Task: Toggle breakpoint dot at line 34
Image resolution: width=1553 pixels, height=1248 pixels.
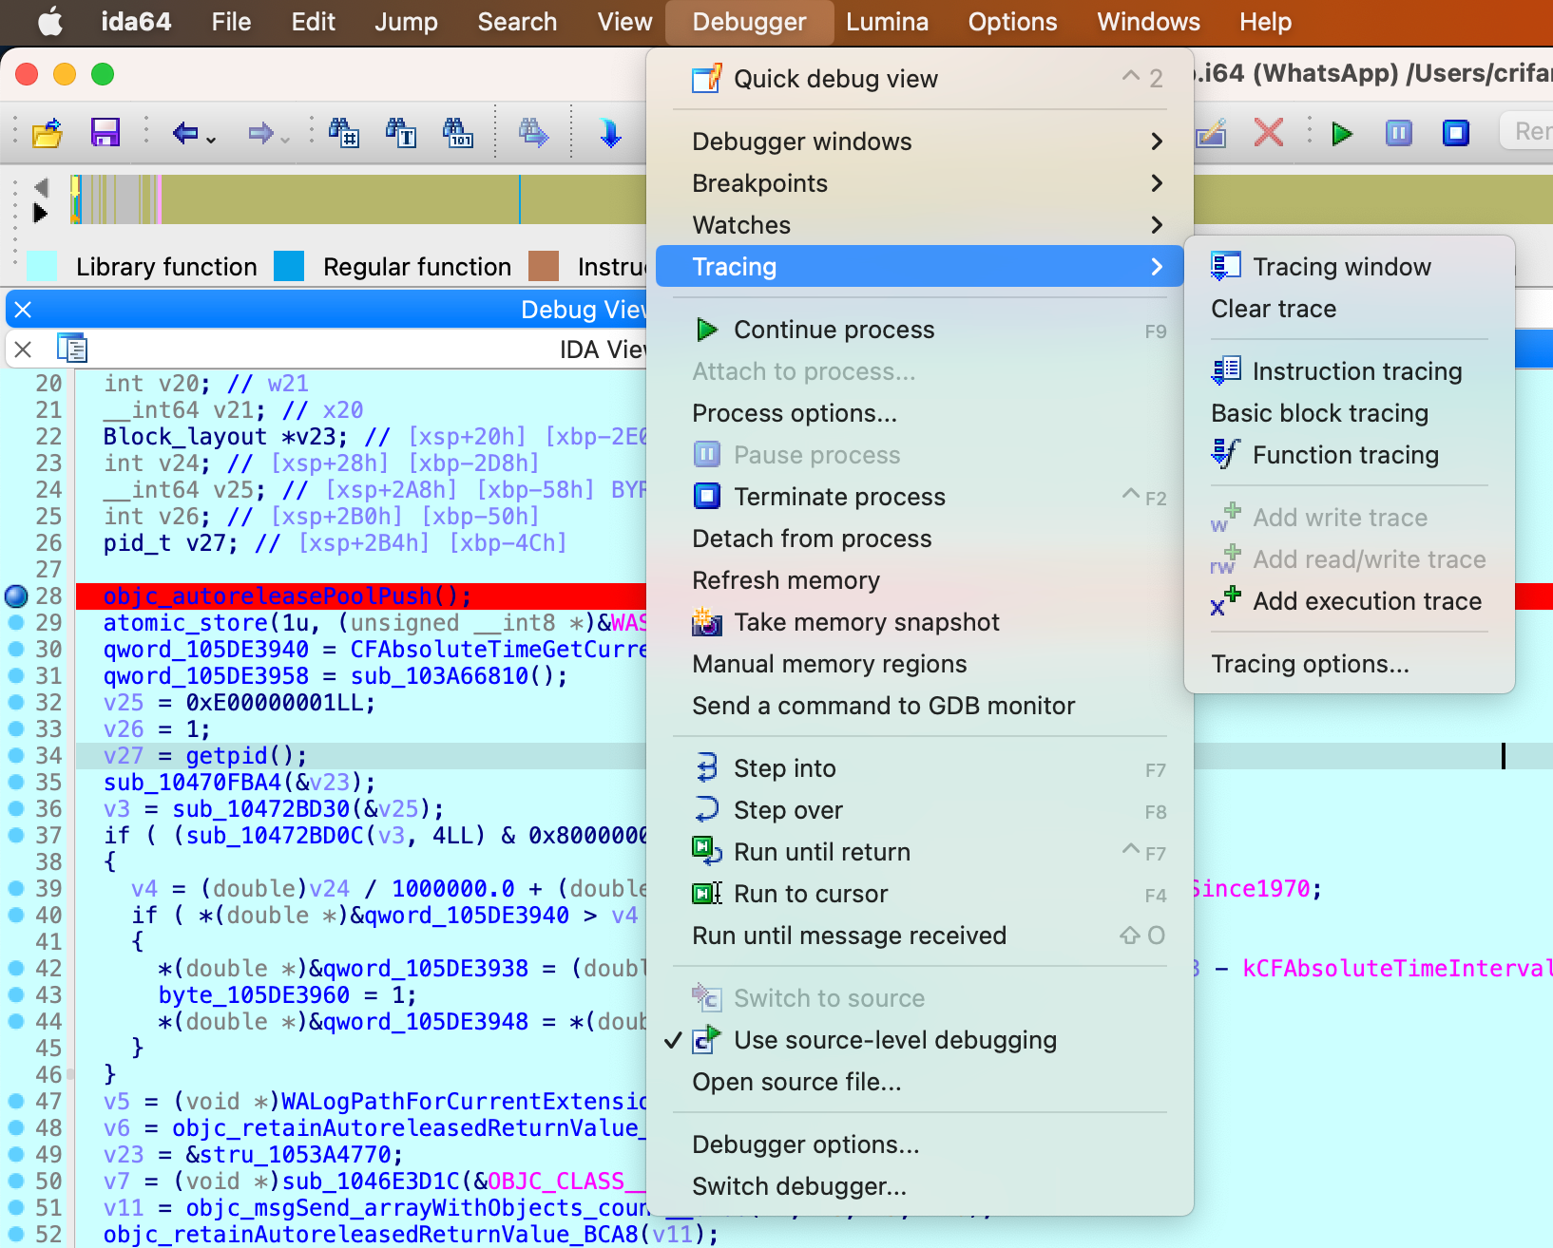Action: (16, 755)
